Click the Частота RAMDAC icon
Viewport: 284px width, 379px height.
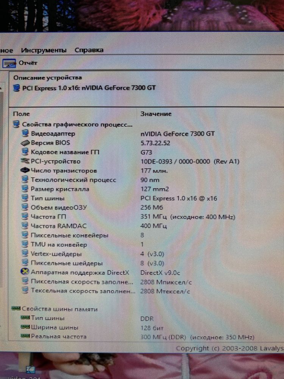tap(25, 226)
